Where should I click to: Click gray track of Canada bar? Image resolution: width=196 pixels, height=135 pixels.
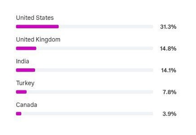pos(87,114)
